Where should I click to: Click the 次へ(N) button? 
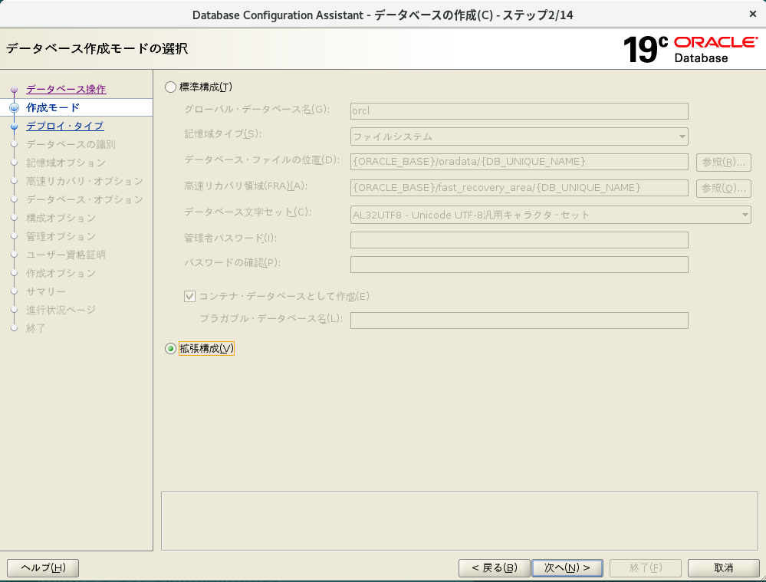[x=567, y=567]
